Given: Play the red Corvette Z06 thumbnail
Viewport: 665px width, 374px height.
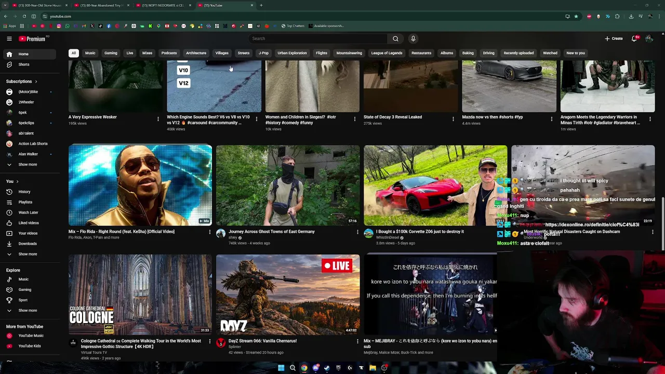Looking at the screenshot, I should (435, 185).
